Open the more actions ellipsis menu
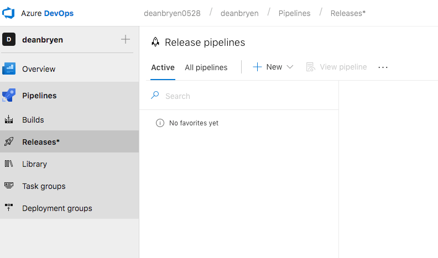Image resolution: width=438 pixels, height=258 pixels. [x=383, y=67]
